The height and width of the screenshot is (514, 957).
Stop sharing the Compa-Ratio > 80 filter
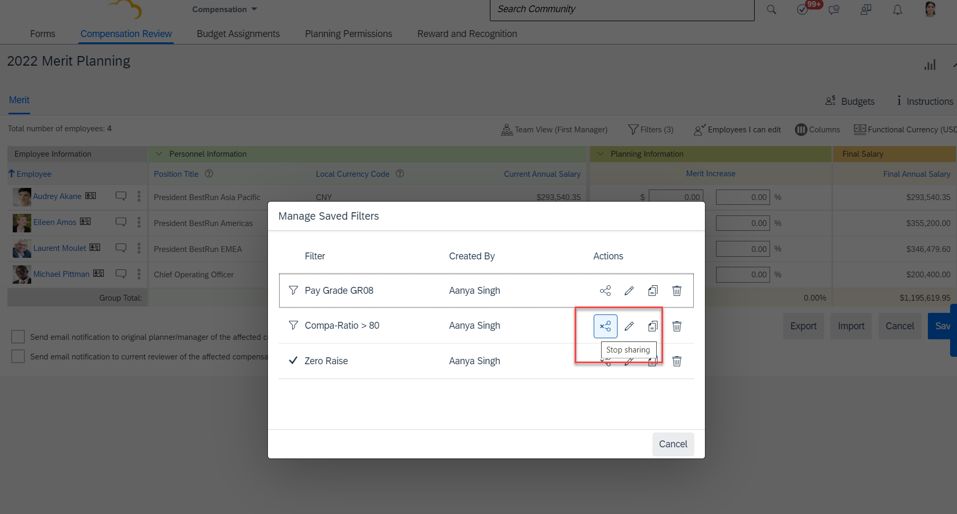605,326
